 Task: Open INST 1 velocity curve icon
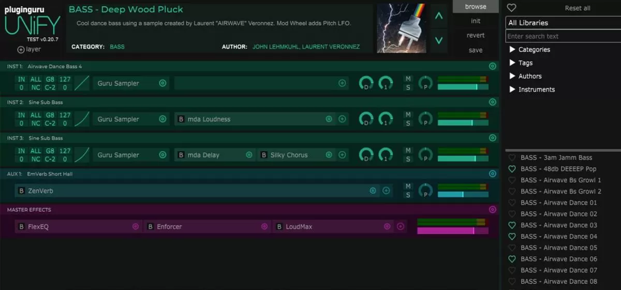tap(82, 83)
